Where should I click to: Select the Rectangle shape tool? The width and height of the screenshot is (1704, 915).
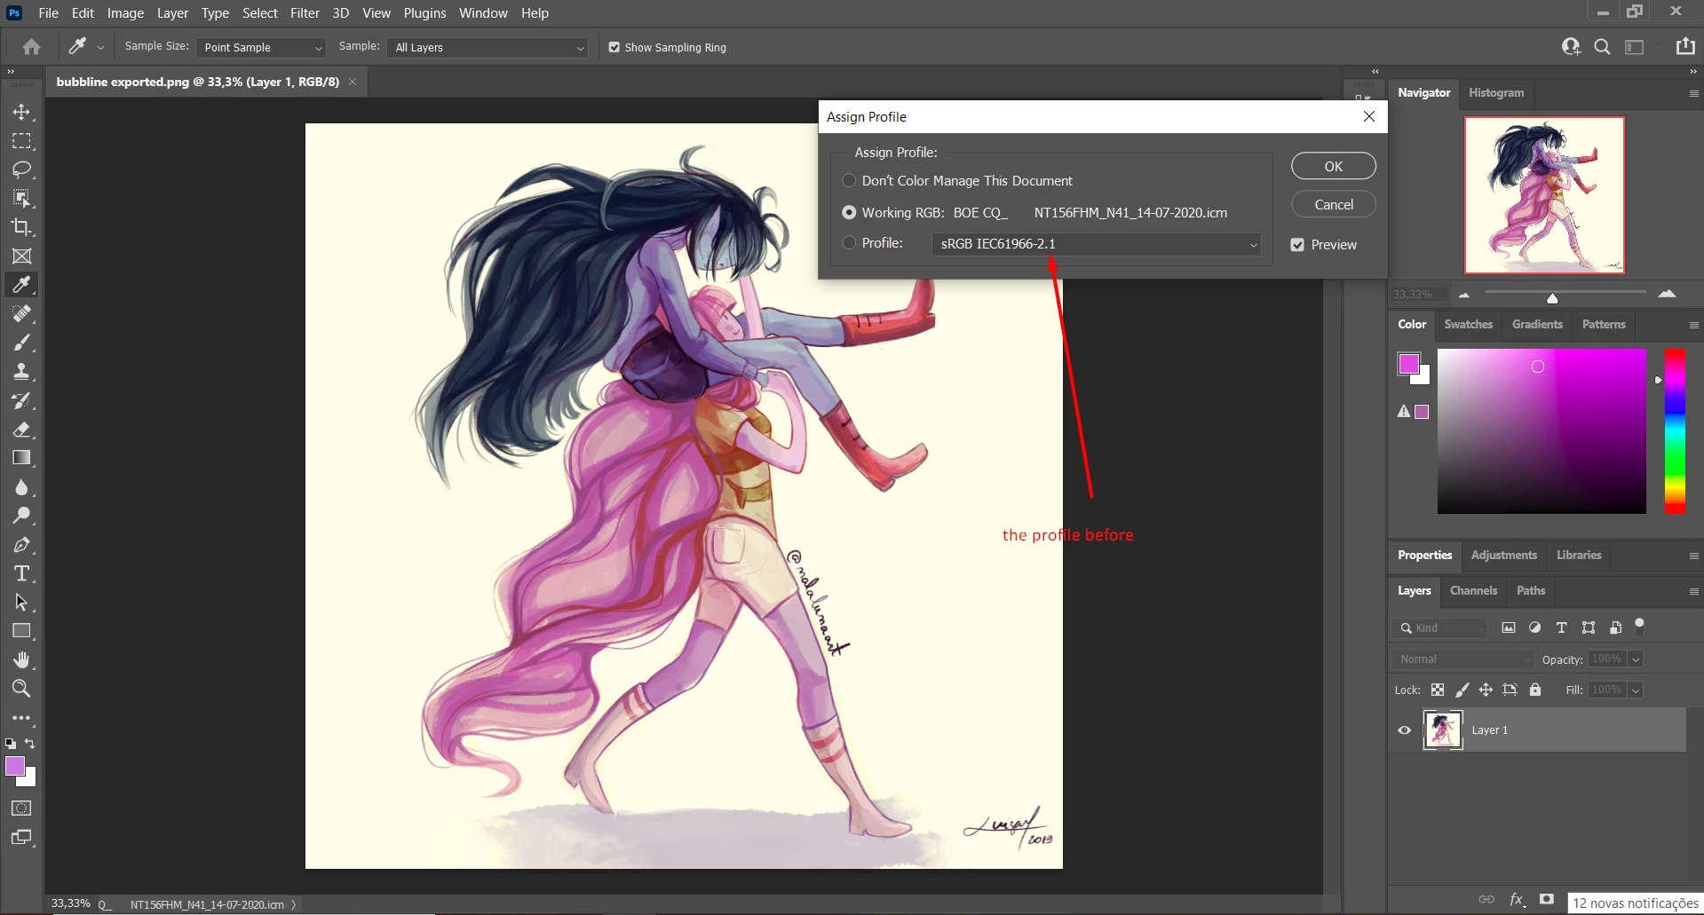click(x=22, y=631)
